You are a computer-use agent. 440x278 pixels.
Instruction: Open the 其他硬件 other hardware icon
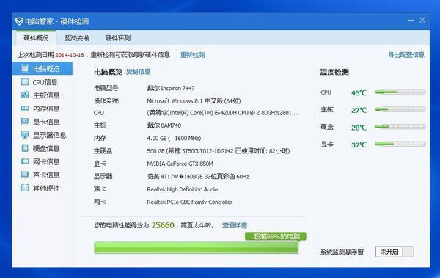point(25,188)
